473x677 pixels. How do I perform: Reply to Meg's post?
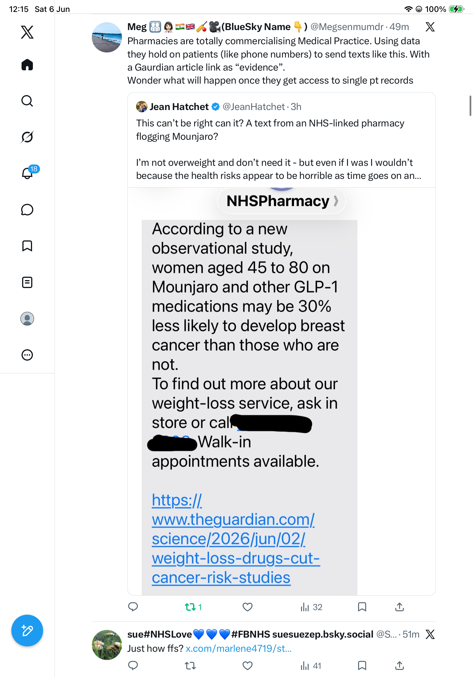pos(133,607)
